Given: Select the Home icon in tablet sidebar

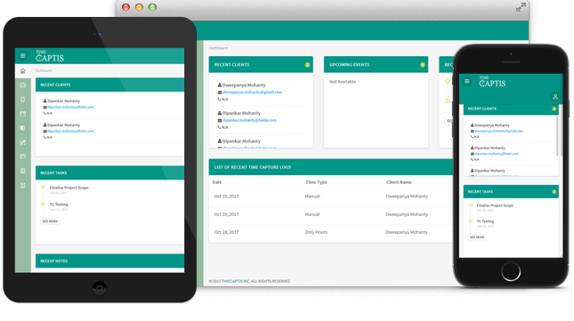Looking at the screenshot, I should pyautogui.click(x=23, y=71).
